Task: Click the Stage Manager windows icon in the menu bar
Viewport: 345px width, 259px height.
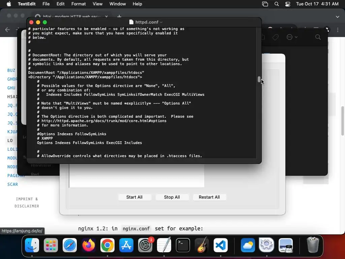Action: pos(265,4)
